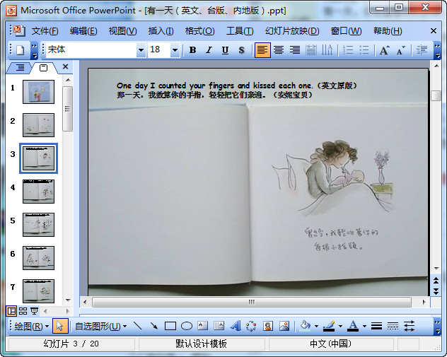447x357 pixels.
Task: Select slide 4 thumbnail
Action: click(38, 192)
